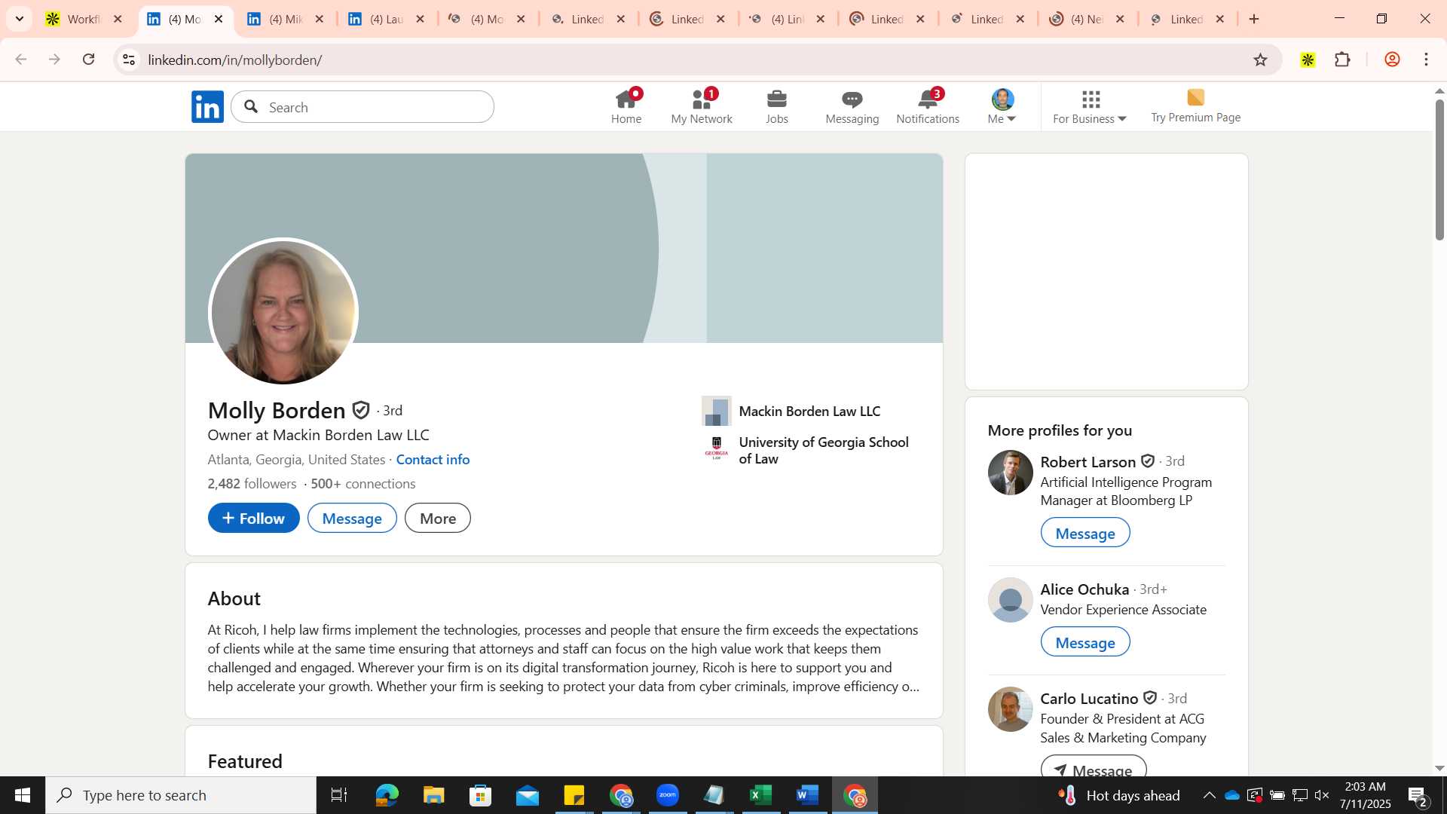Message Robert Larson
The width and height of the screenshot is (1447, 814).
(x=1085, y=533)
